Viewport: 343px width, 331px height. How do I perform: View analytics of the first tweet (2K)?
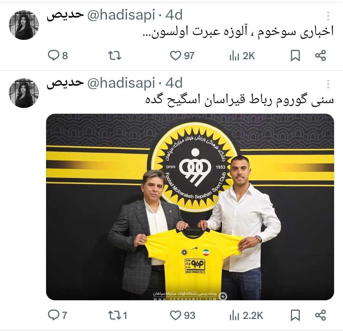[x=242, y=56]
